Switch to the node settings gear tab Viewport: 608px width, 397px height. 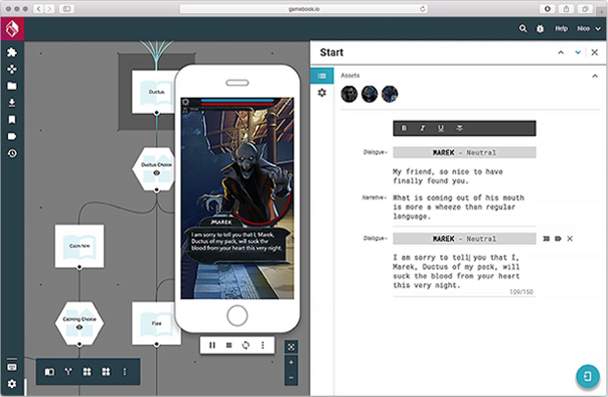pos(322,93)
